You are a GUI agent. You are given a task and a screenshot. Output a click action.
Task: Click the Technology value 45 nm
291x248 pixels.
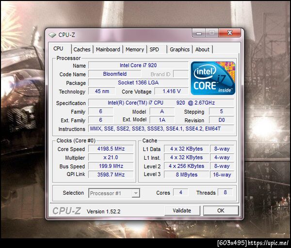point(102,91)
